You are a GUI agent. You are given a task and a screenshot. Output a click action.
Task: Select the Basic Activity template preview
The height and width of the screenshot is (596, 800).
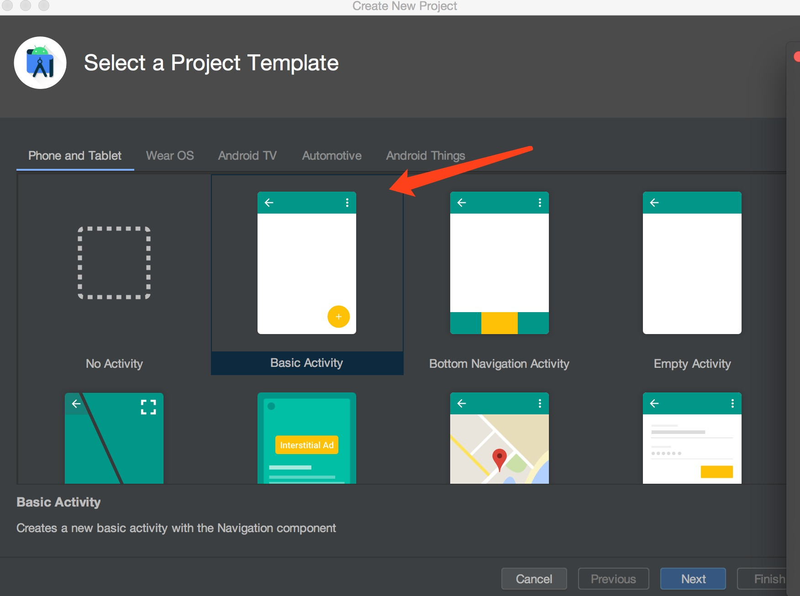[307, 263]
